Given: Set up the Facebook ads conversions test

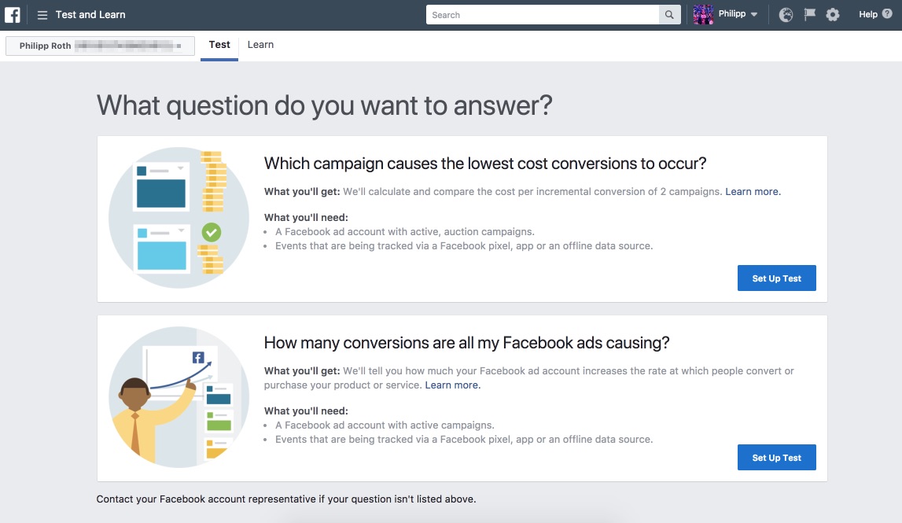Looking at the screenshot, I should (776, 458).
